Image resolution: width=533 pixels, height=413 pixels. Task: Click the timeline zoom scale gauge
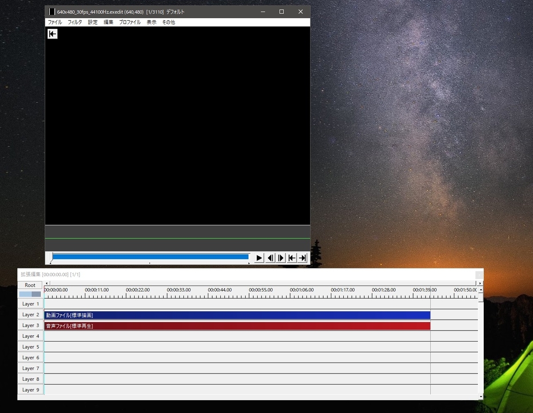point(30,294)
